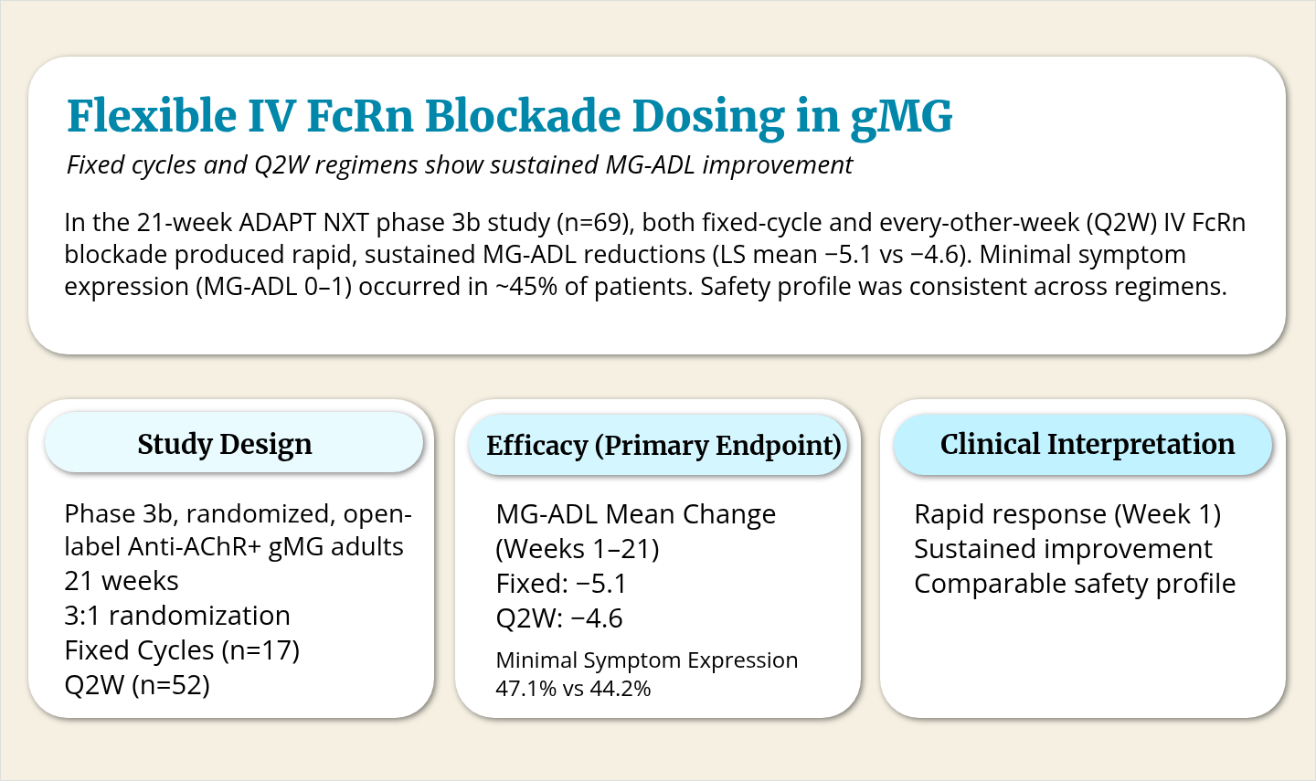This screenshot has width=1316, height=781.
Task: Click the "3:1 randomization" line
Action: (x=177, y=616)
